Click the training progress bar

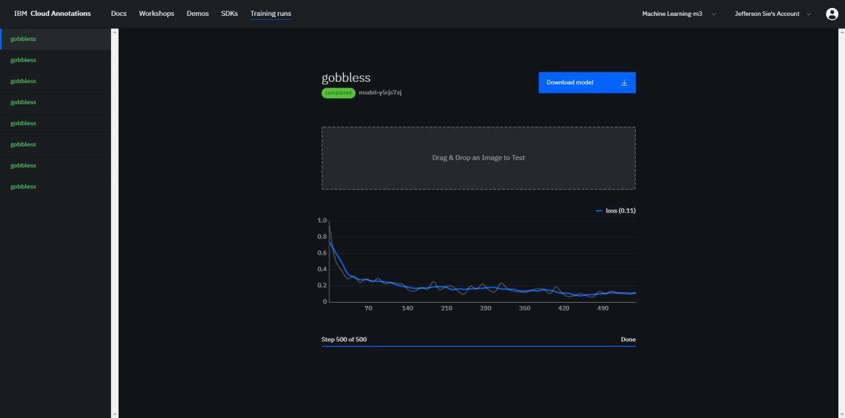(x=479, y=345)
